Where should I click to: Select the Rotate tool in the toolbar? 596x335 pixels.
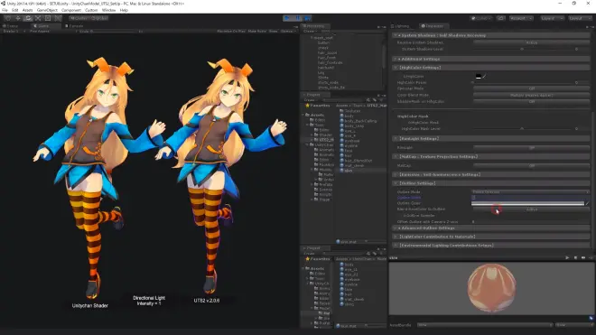(28, 18)
